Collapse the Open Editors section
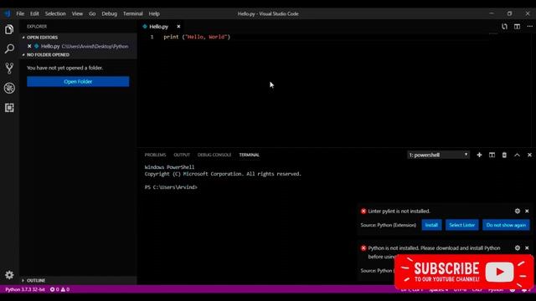536x301 pixels. click(x=42, y=37)
